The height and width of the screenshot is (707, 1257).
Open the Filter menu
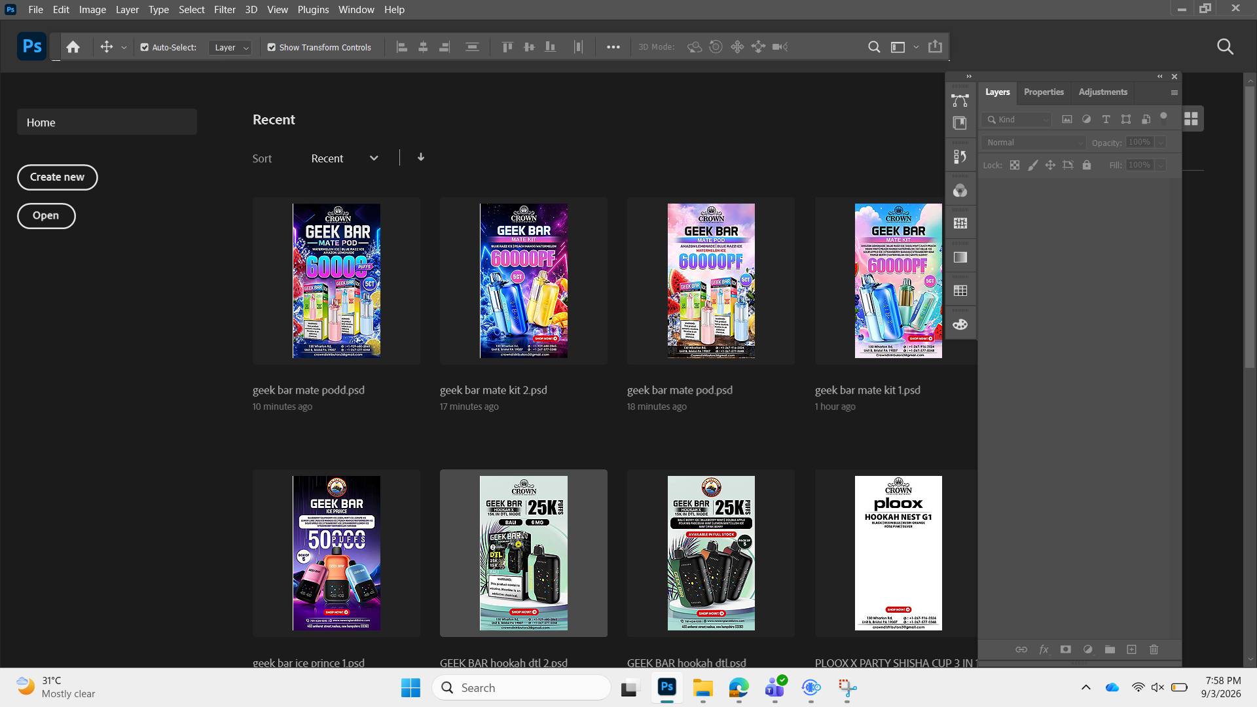225,10
